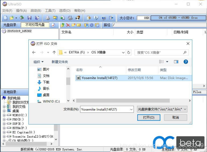Click the 修改日期 column header
The image size is (207, 152).
point(134,70)
